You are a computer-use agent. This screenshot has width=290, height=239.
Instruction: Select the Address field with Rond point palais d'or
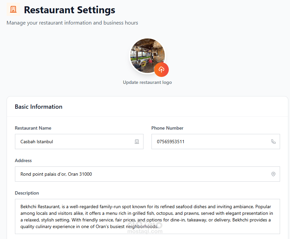point(147,174)
